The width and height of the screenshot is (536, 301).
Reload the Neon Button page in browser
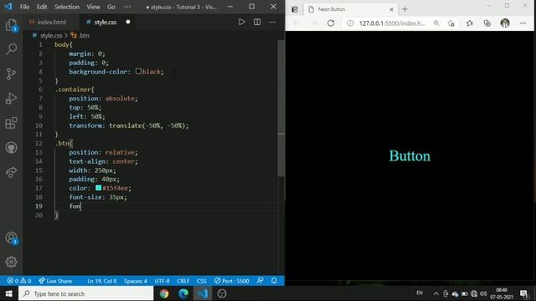331,23
